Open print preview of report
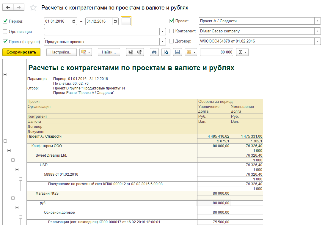 click(166, 52)
